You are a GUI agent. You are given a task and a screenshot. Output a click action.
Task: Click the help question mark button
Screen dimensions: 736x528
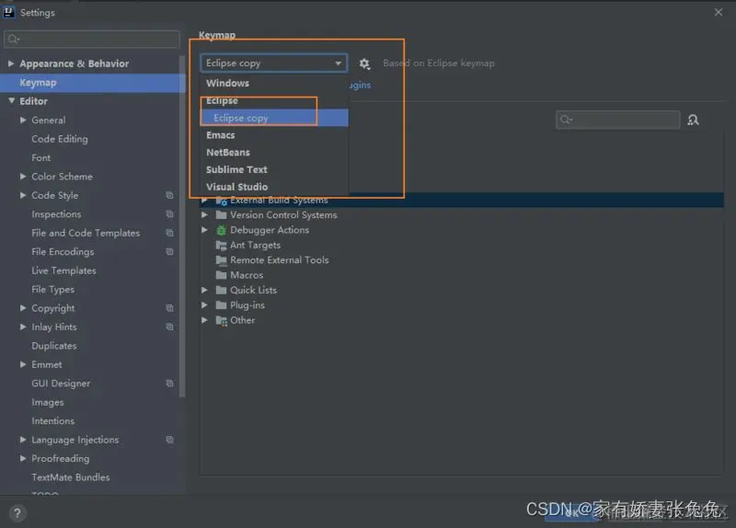click(17, 513)
